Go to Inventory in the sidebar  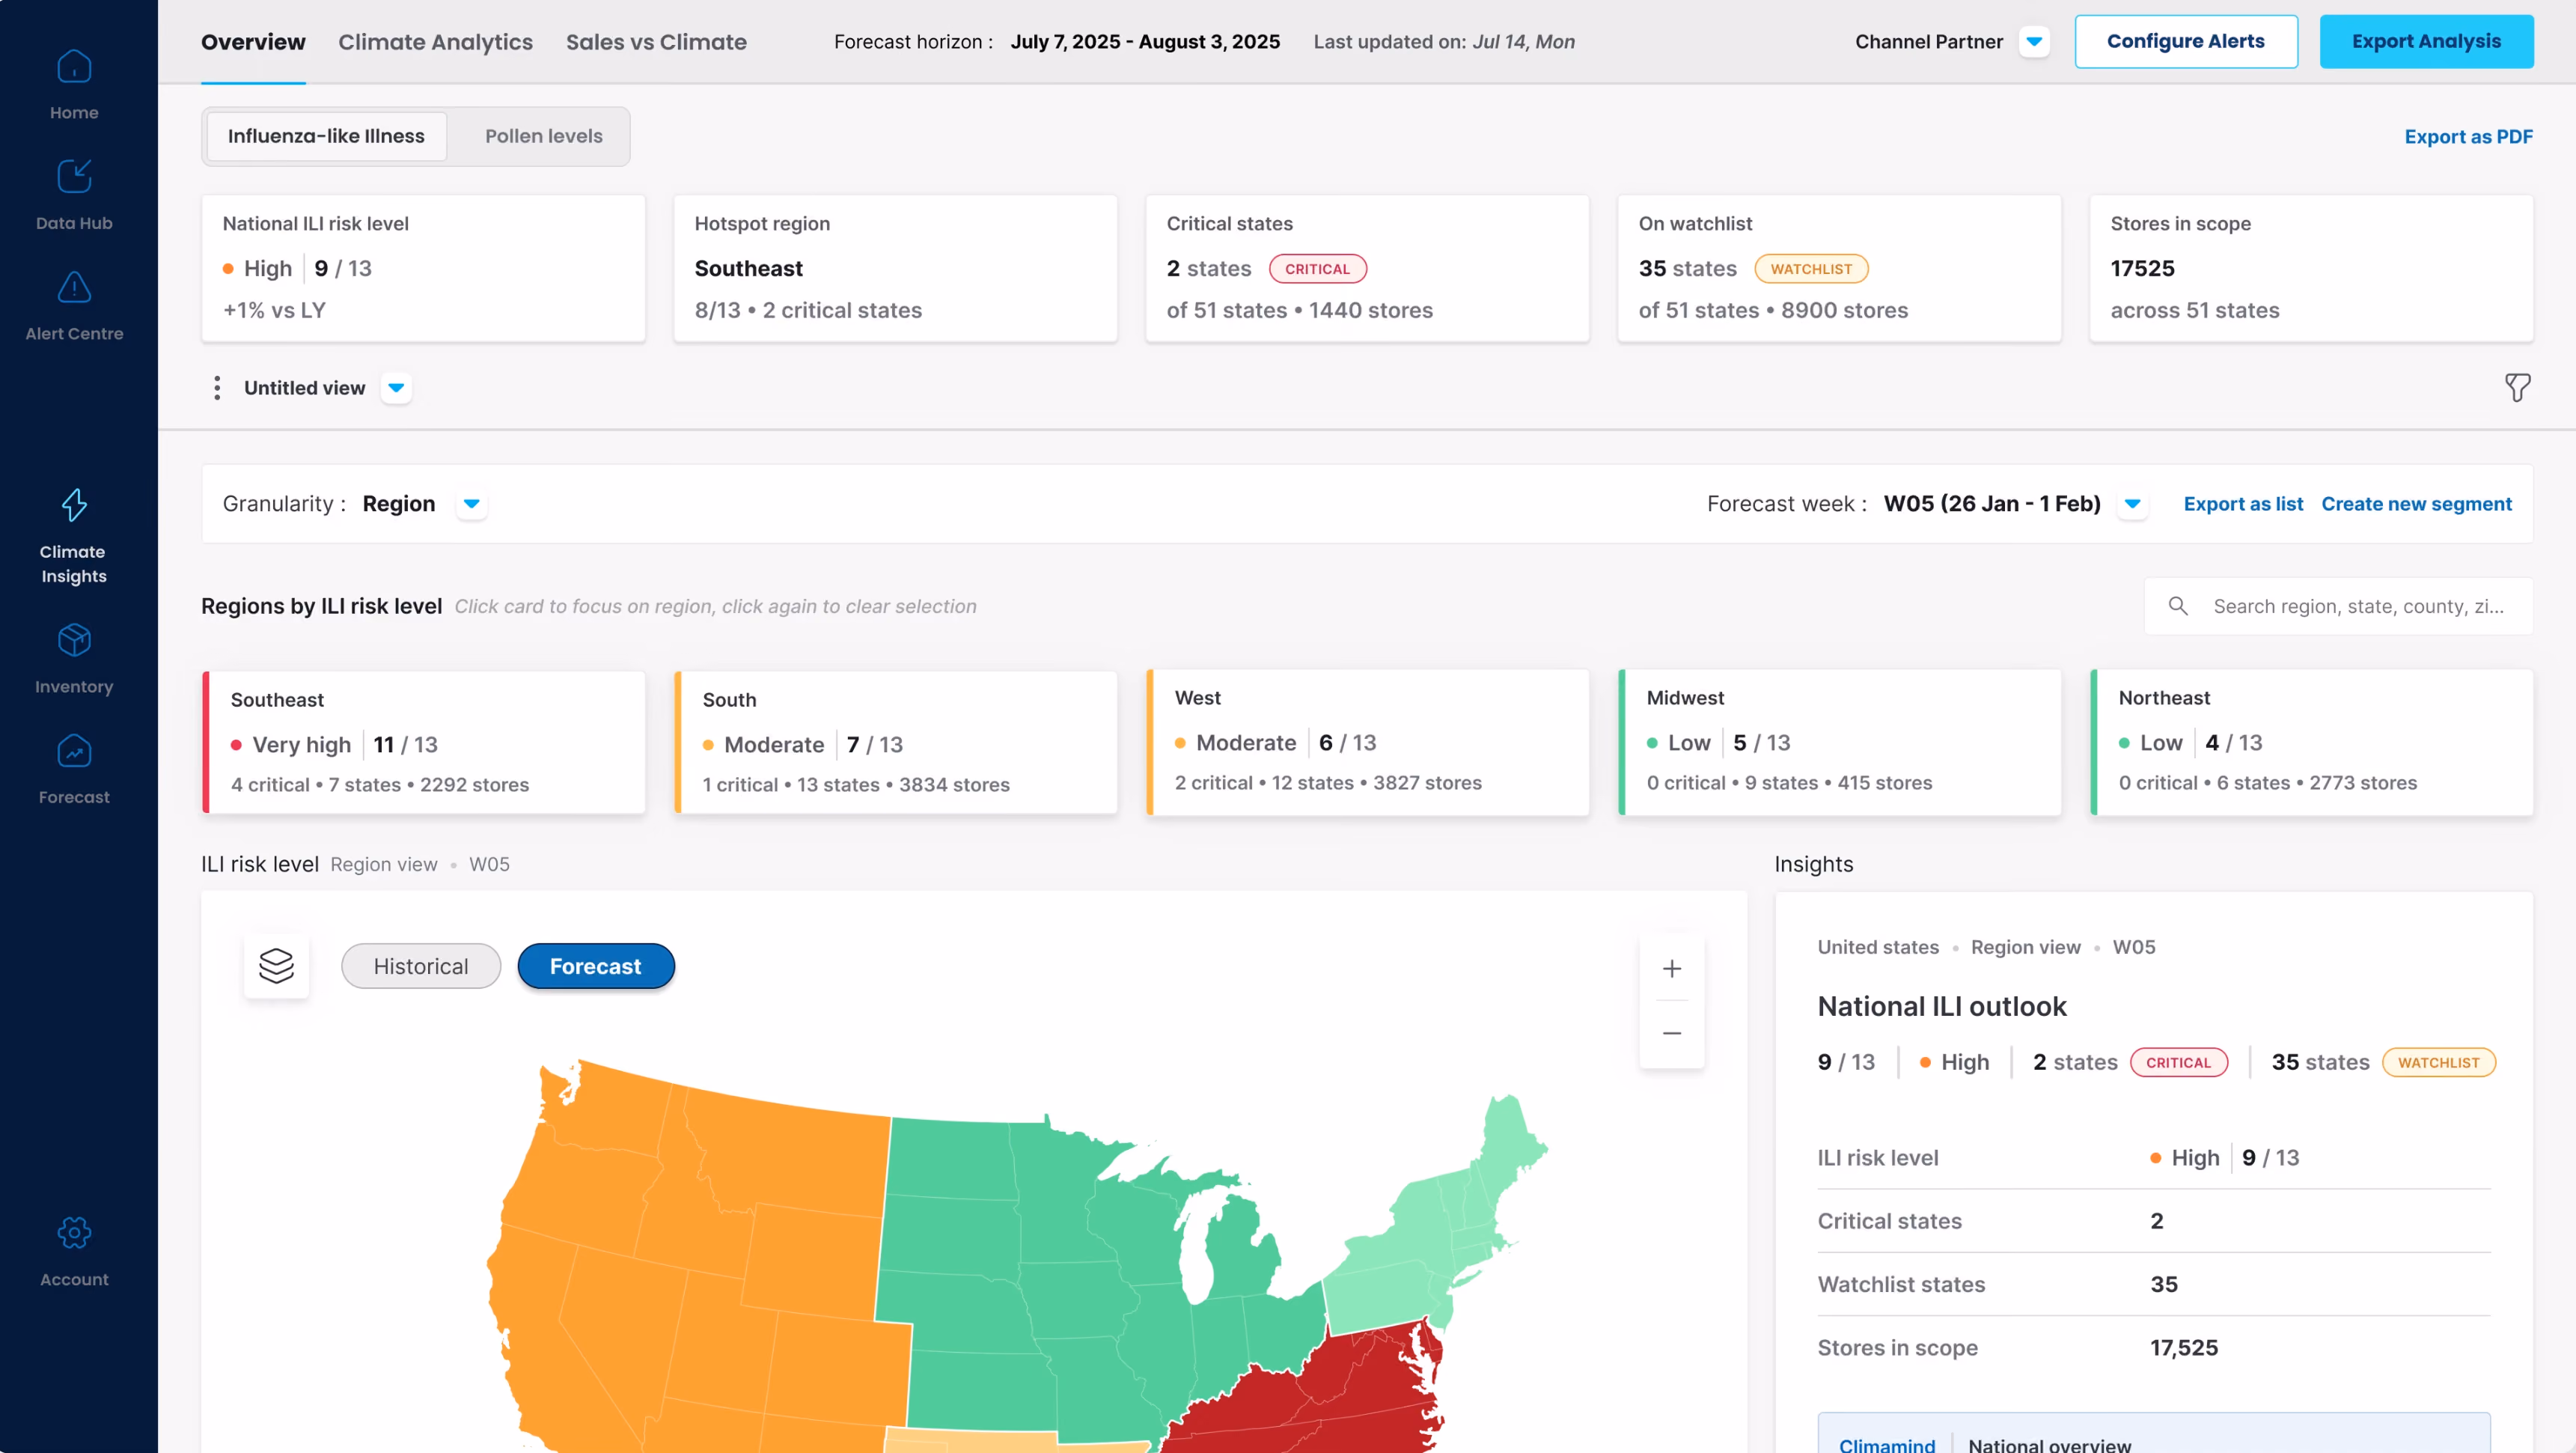(74, 641)
